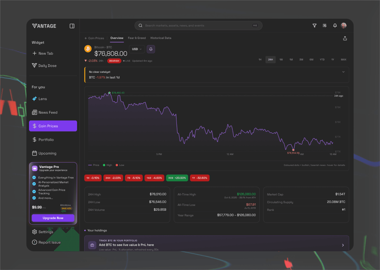
Task: Expand the No clear catalyst panel
Action: click(343, 72)
